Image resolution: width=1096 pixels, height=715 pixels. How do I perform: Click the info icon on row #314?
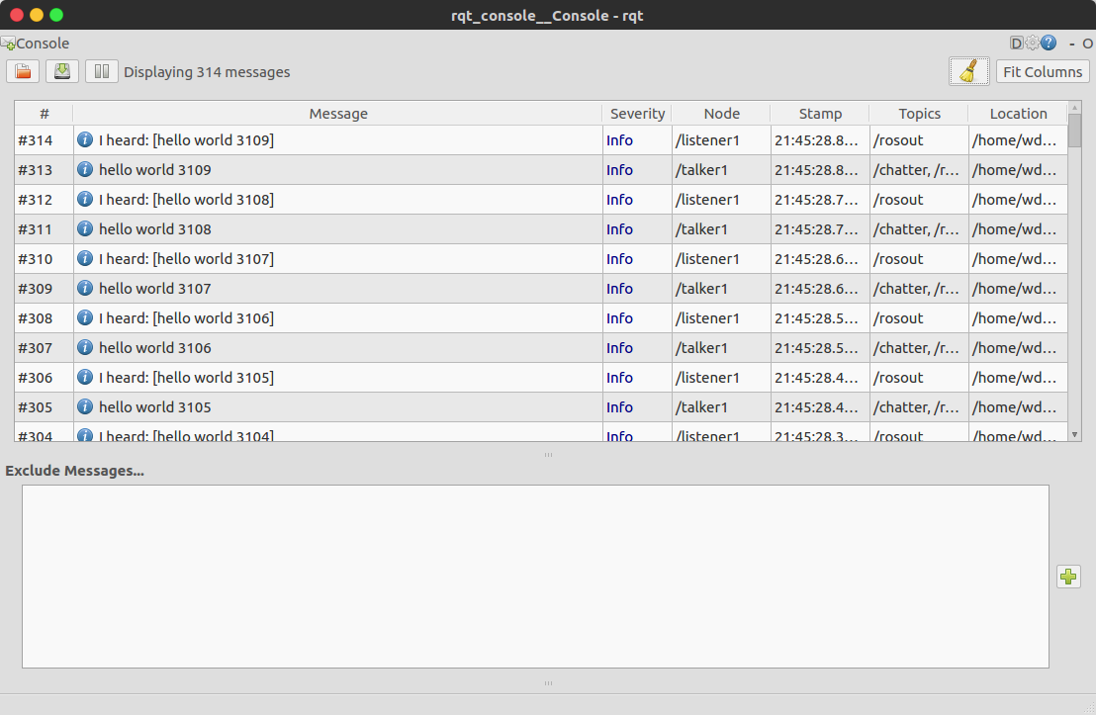(85, 139)
